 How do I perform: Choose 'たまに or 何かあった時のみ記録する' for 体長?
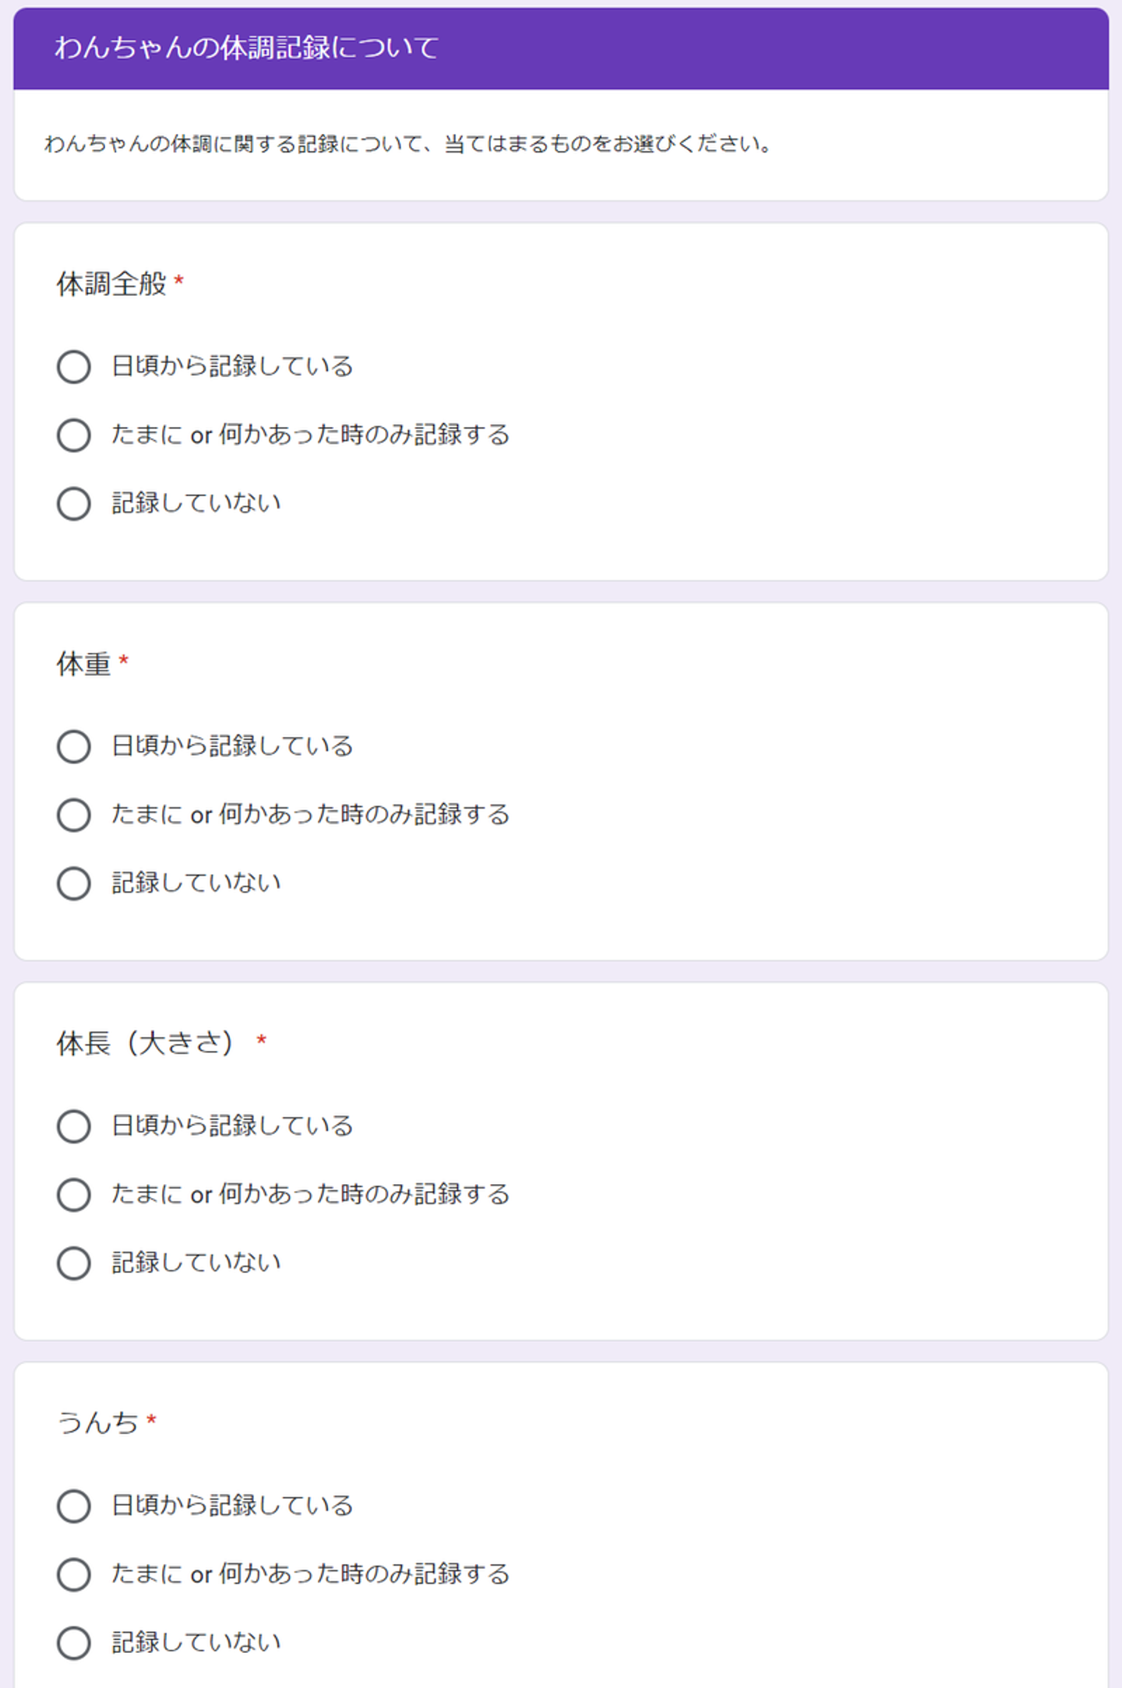pos(74,1195)
